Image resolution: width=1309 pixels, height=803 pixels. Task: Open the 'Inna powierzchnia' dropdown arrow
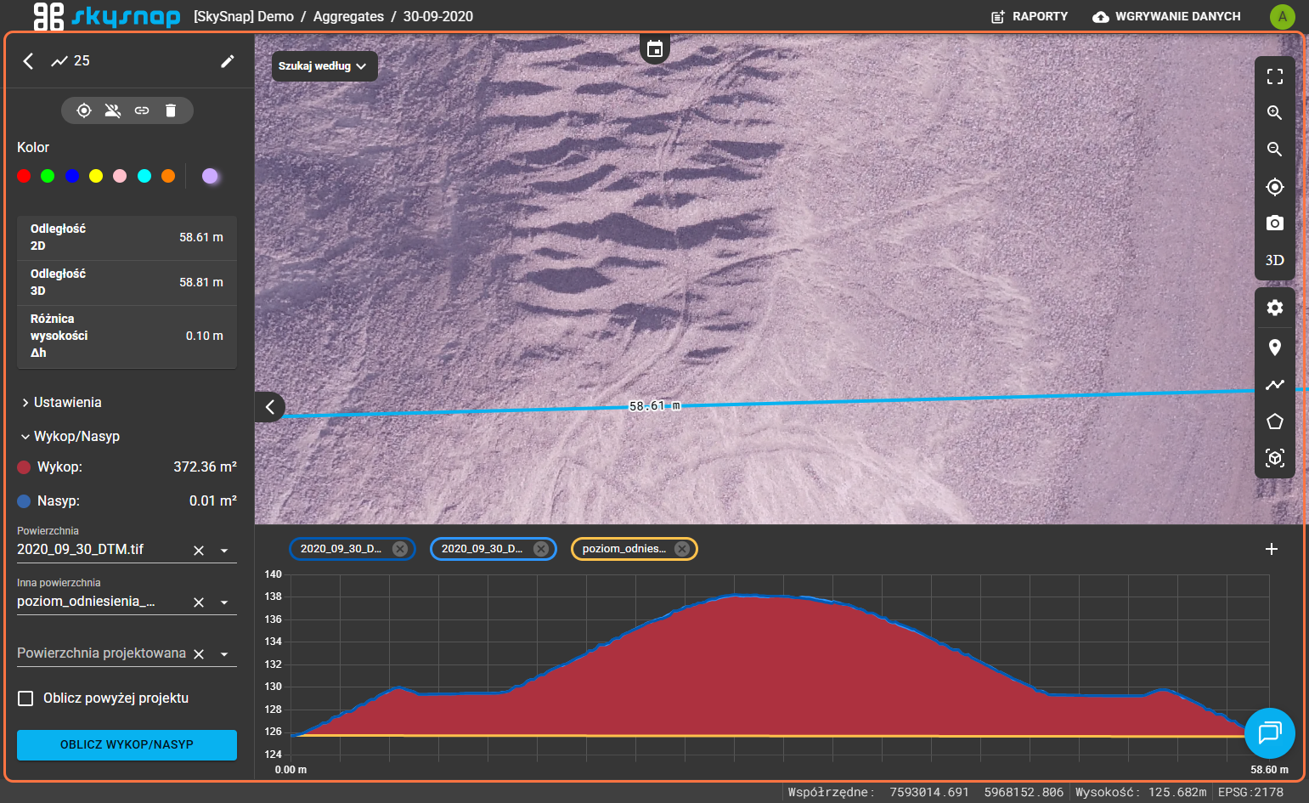coord(224,602)
